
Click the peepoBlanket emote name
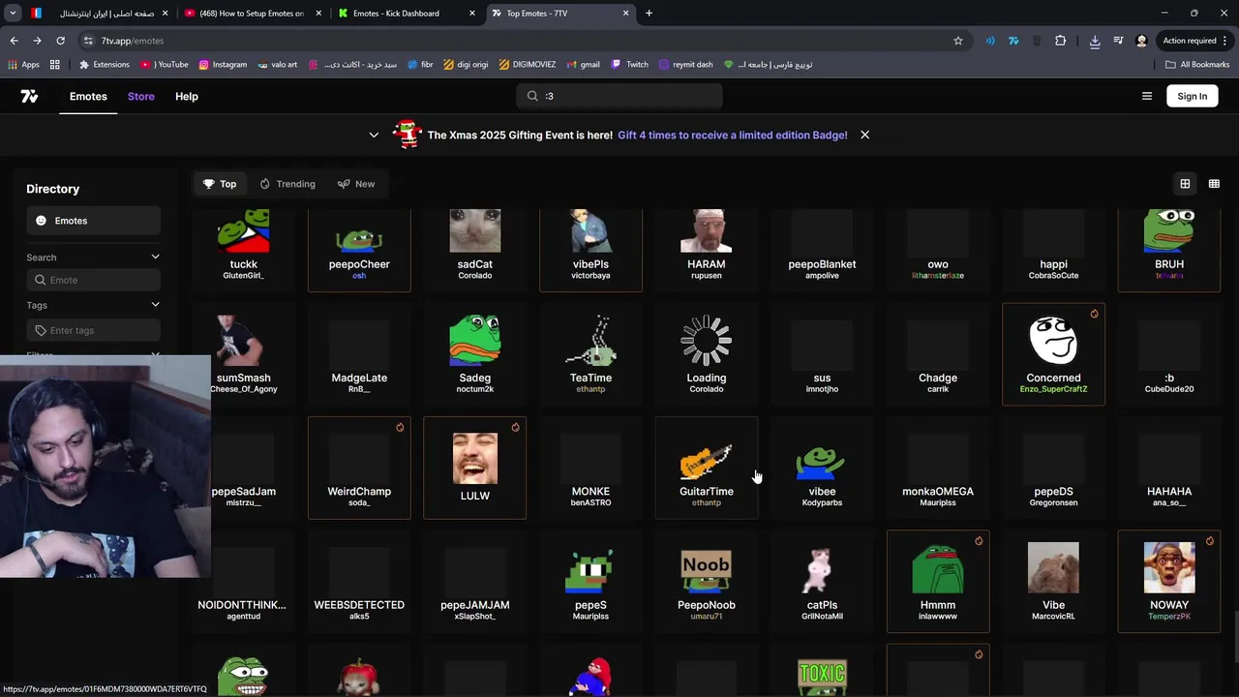click(822, 264)
